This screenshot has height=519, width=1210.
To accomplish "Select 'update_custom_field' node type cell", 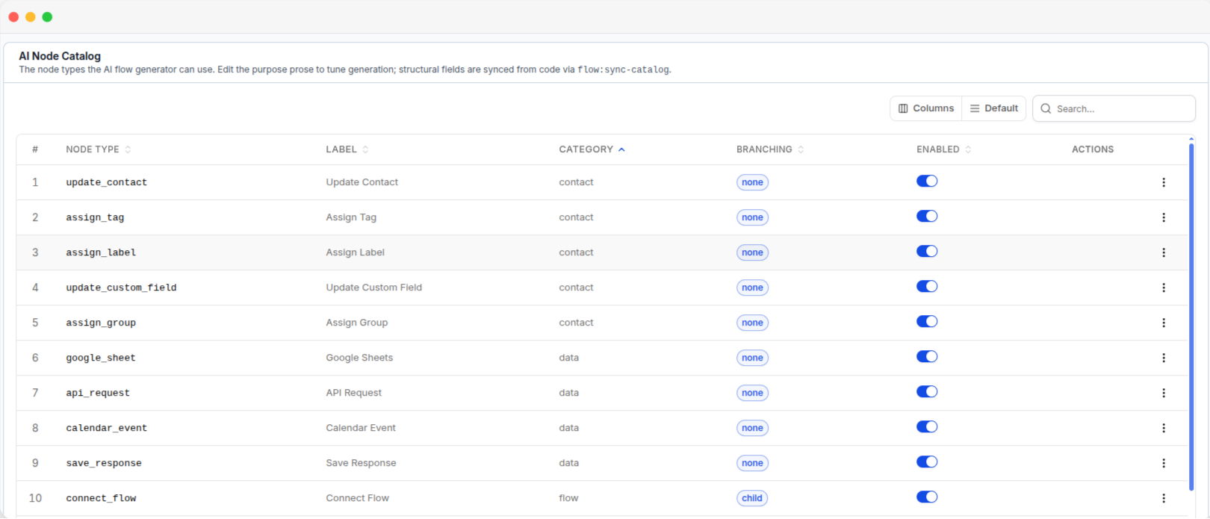I will (121, 288).
